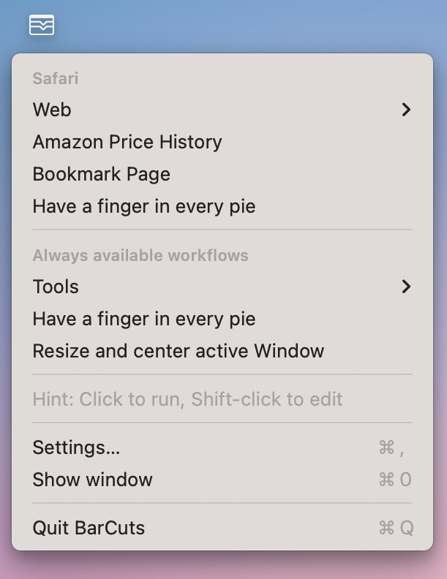Viewport: 447px width, 579px height.
Task: Select Safari's 'Have a finger in every pie'
Action: (x=222, y=206)
